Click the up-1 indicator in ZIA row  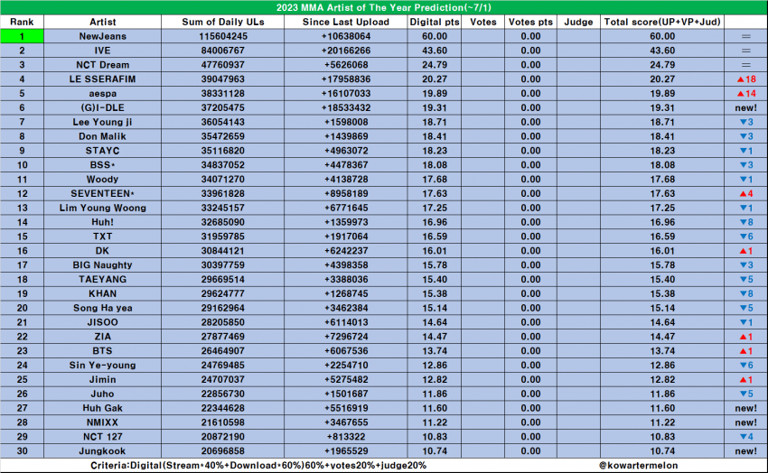[x=746, y=337]
